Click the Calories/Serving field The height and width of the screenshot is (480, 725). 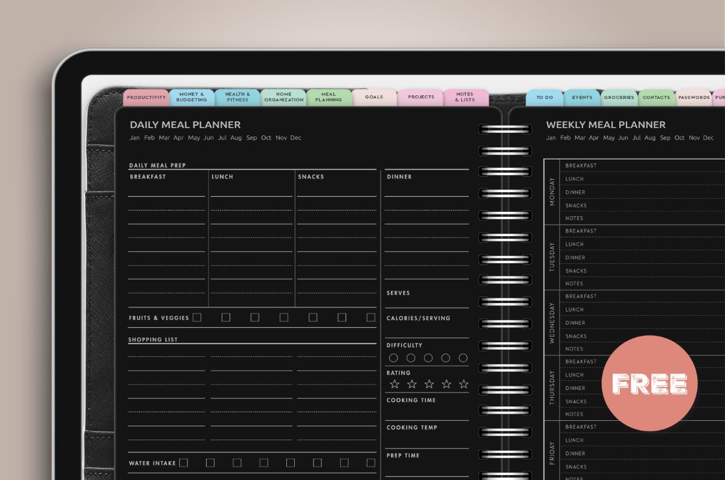tap(427, 324)
